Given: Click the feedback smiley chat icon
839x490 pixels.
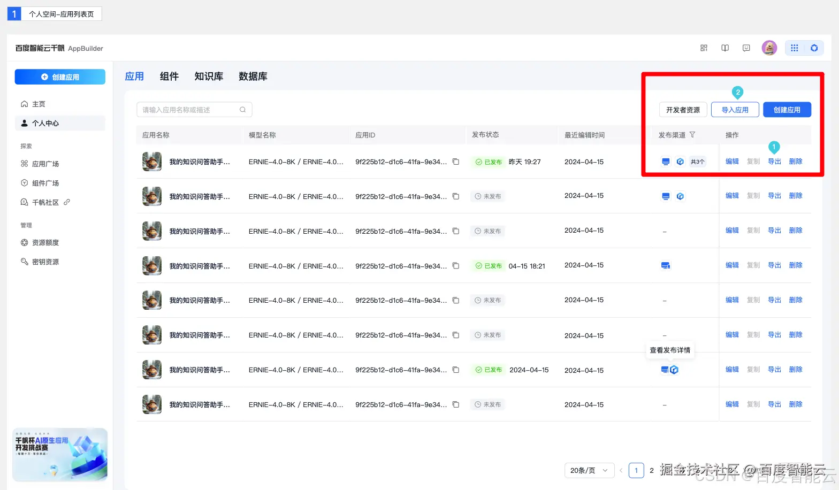Looking at the screenshot, I should pyautogui.click(x=746, y=48).
